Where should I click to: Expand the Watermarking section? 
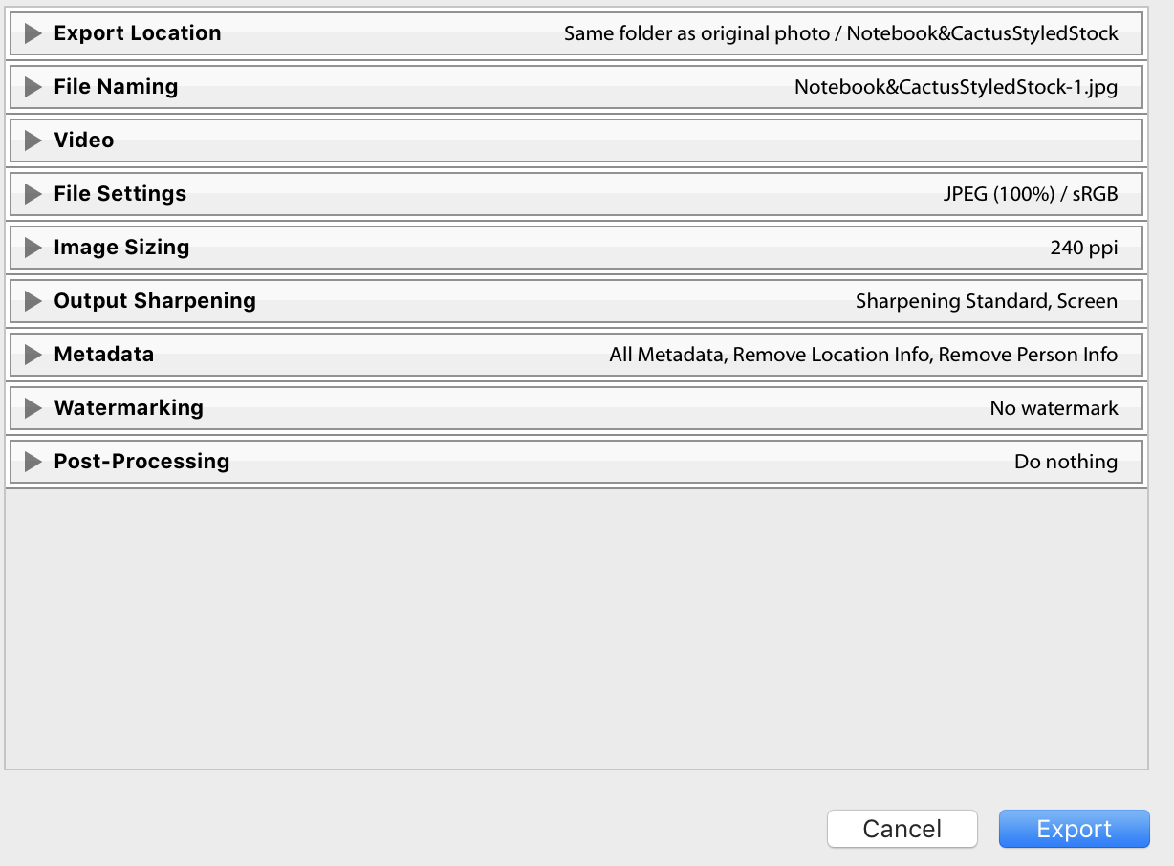pos(32,407)
